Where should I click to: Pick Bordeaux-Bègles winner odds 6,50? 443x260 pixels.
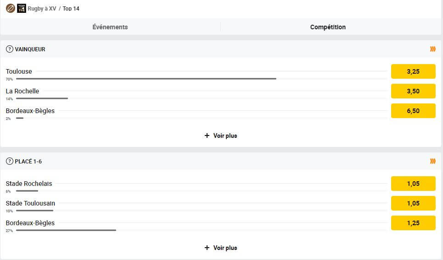pos(413,111)
